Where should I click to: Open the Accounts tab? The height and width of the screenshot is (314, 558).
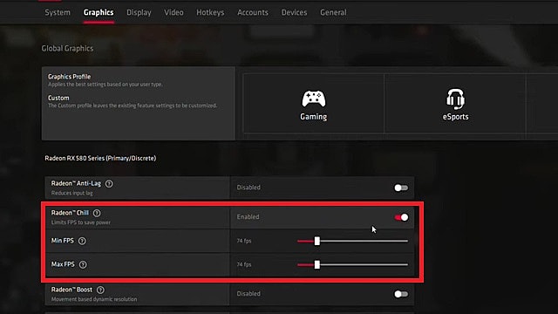(x=253, y=12)
